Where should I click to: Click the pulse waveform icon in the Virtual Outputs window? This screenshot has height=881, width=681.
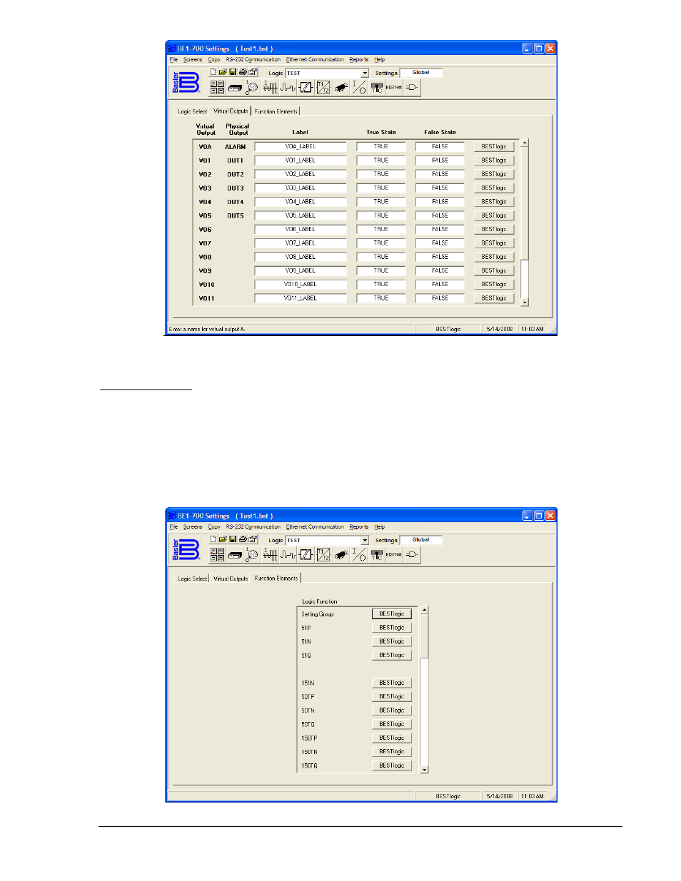click(288, 87)
